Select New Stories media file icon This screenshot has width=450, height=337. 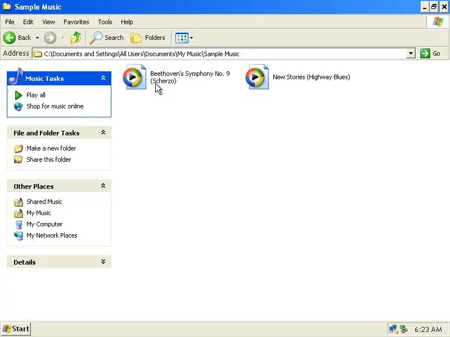click(257, 77)
